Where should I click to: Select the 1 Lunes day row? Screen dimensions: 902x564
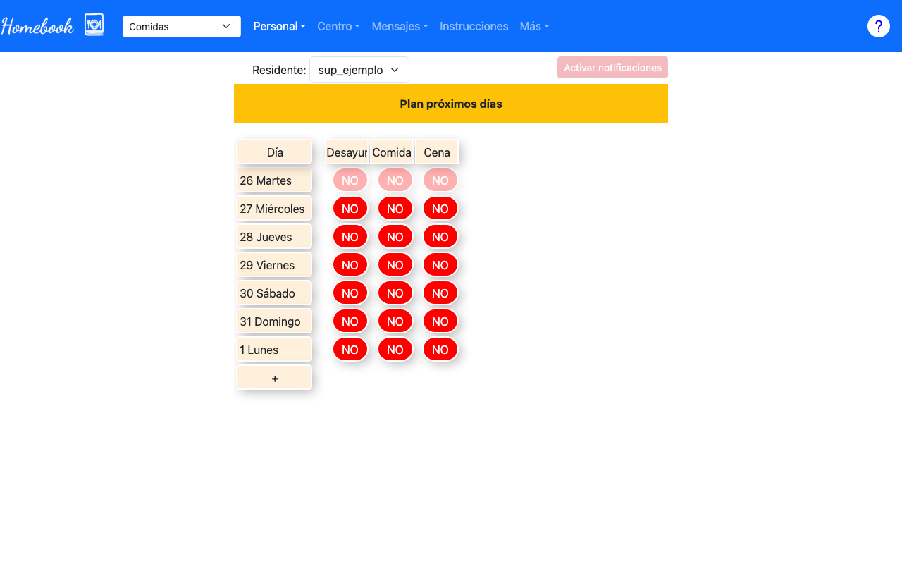tap(275, 350)
